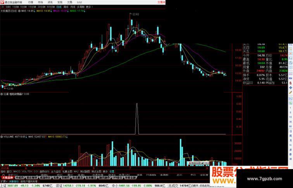Open the 交易 menu
The width and height of the screenshot is (293, 188).
click(x=70, y=2)
